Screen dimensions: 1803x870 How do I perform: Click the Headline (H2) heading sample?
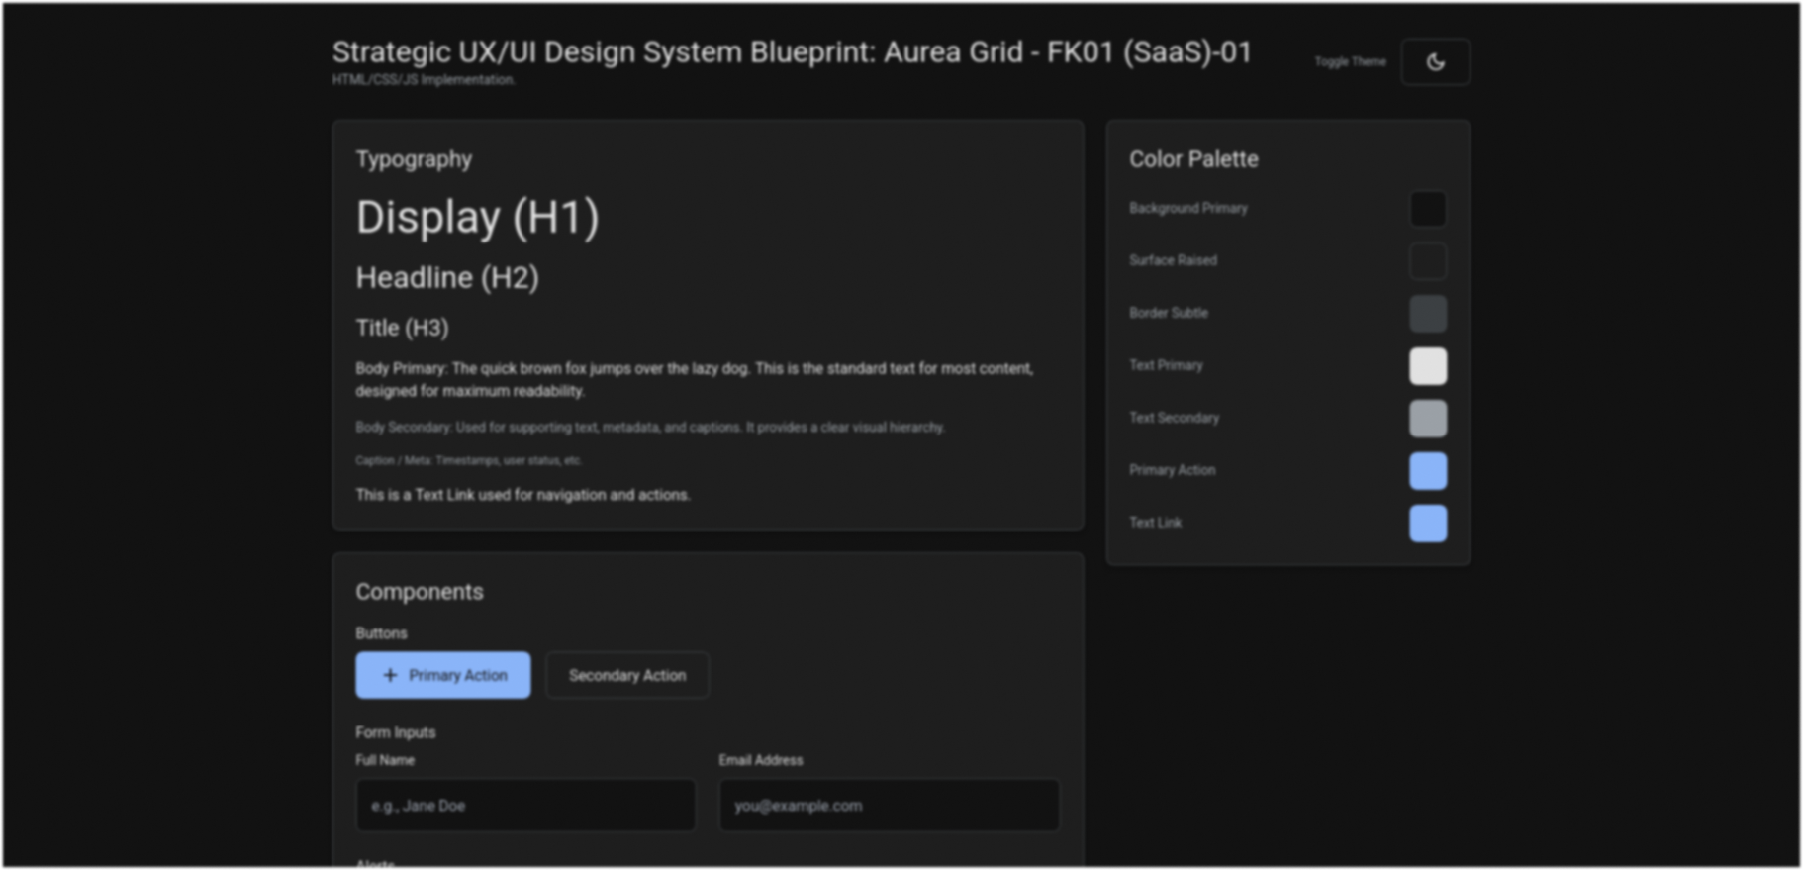pyautogui.click(x=447, y=278)
